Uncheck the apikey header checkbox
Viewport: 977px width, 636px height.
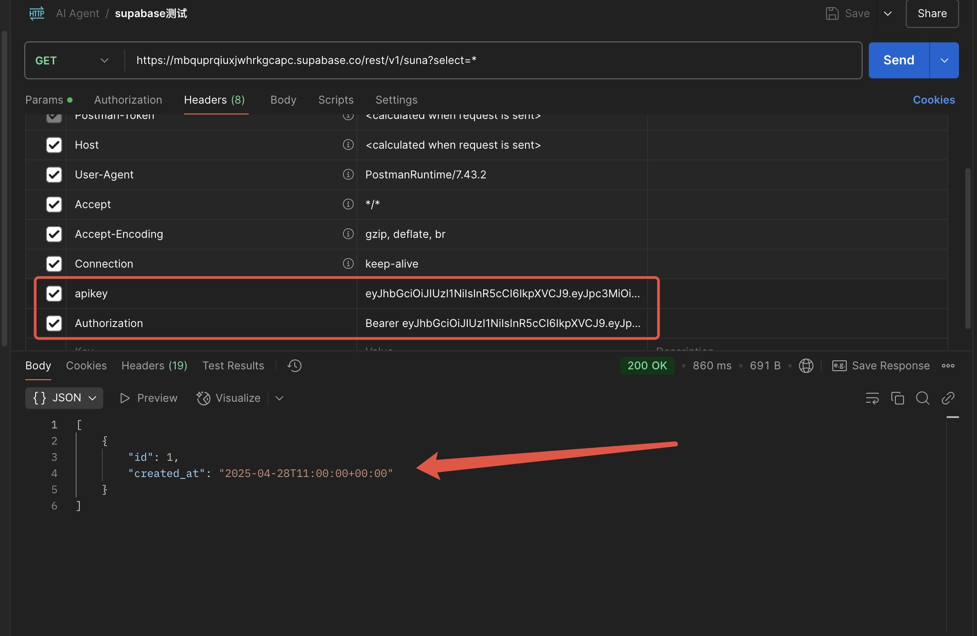click(x=54, y=294)
